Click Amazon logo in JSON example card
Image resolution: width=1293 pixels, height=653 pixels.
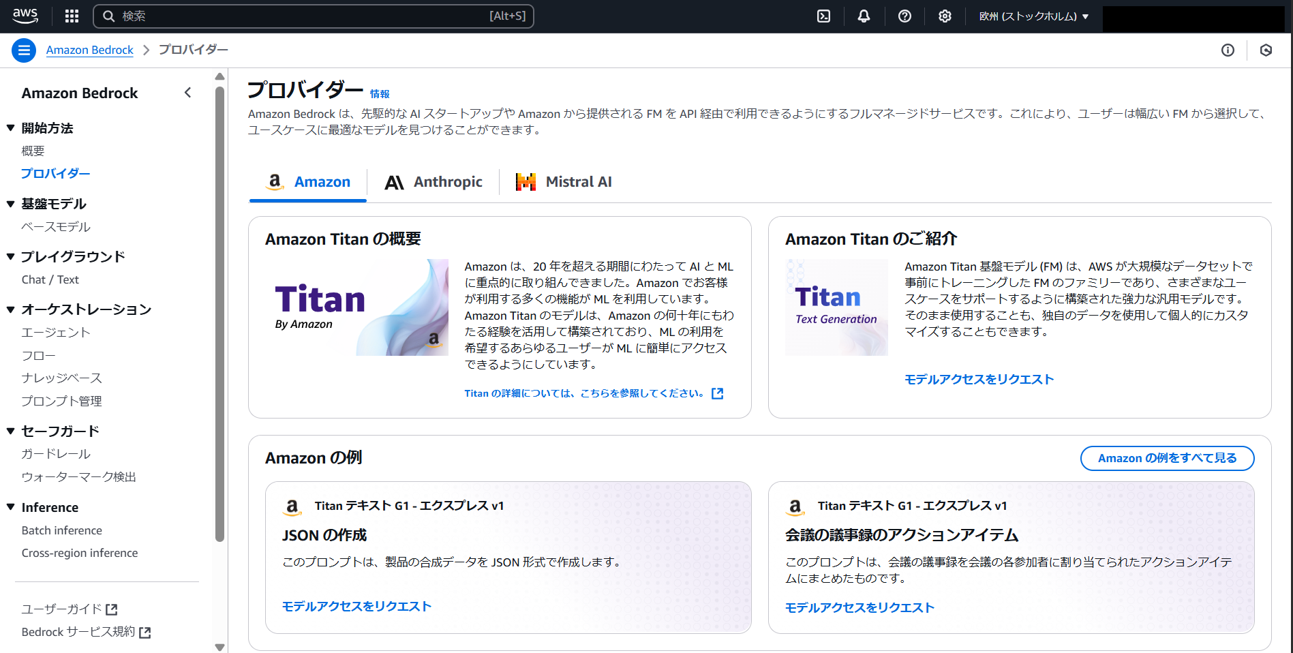pos(292,506)
